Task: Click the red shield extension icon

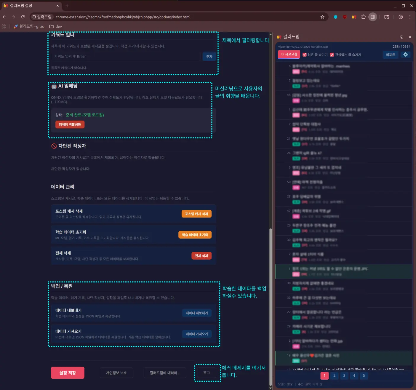Action: click(x=345, y=17)
